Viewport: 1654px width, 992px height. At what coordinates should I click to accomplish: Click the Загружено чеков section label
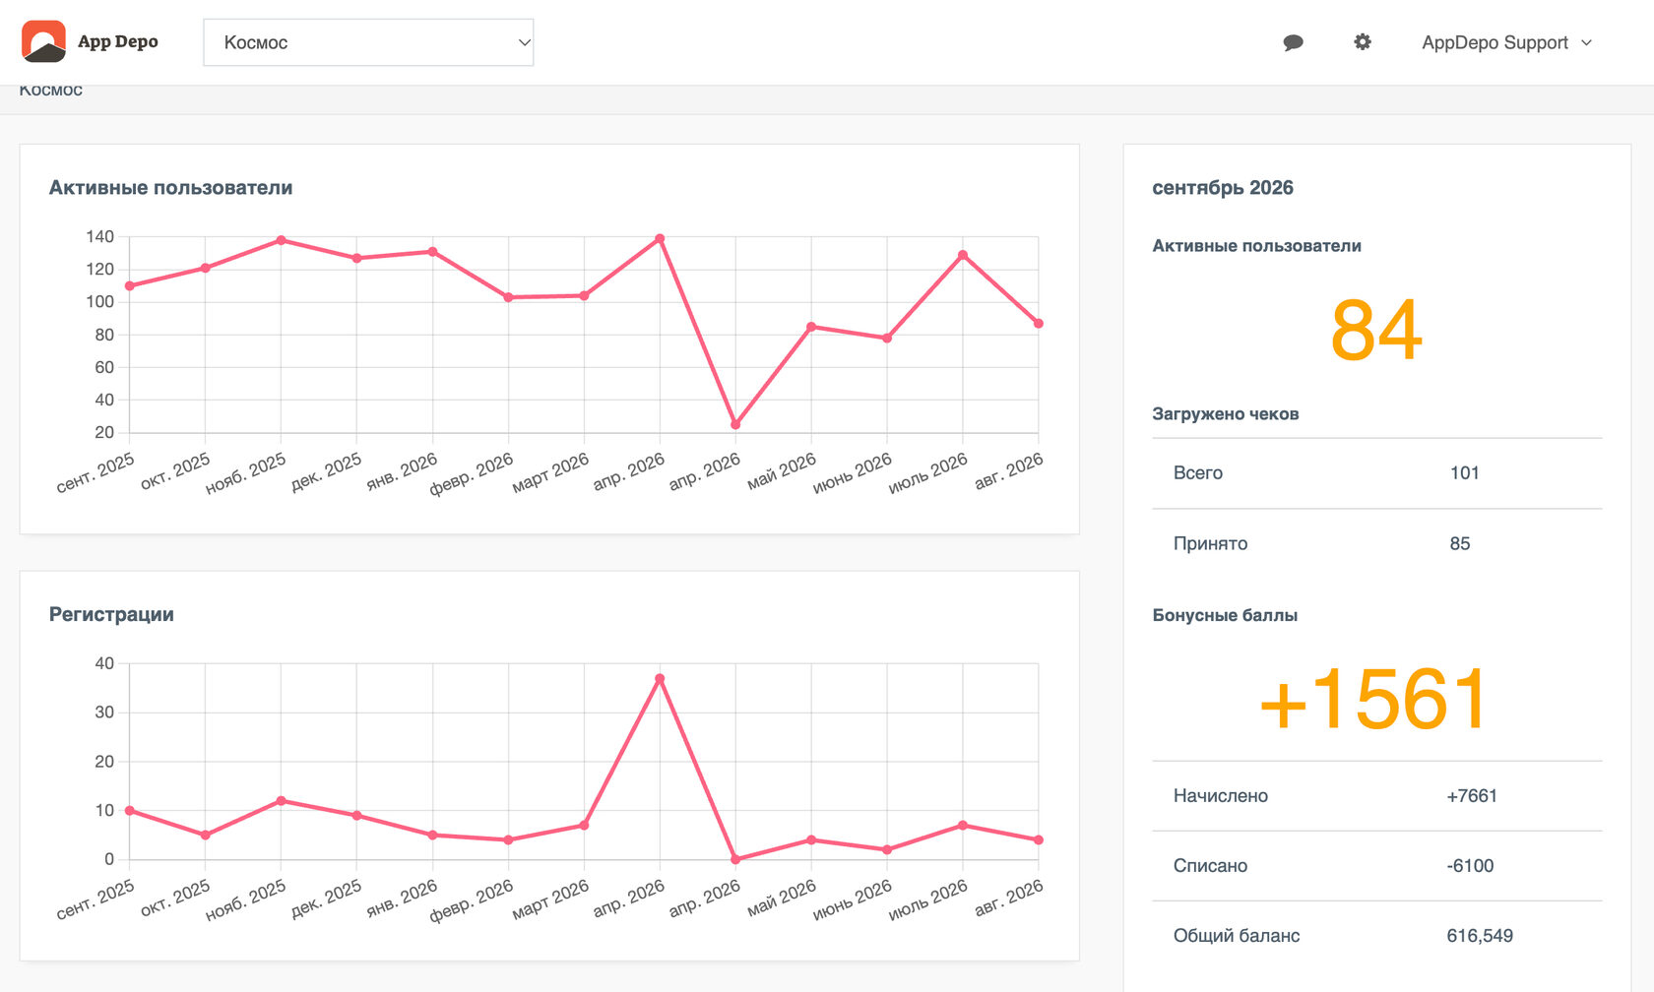[1226, 414]
